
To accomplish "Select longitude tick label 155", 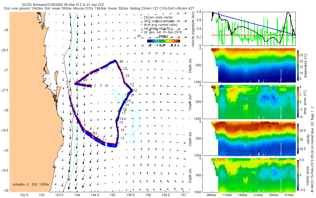I will pos(113,195).
